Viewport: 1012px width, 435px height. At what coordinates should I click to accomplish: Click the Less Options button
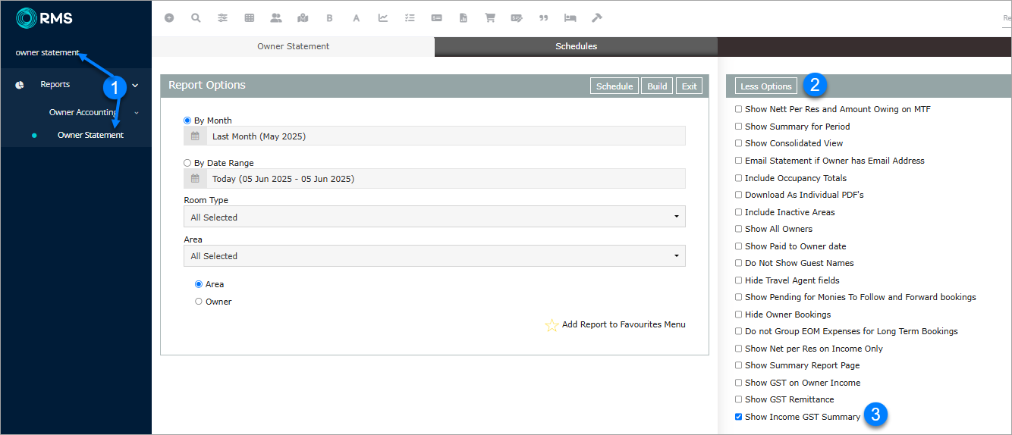pyautogui.click(x=765, y=86)
